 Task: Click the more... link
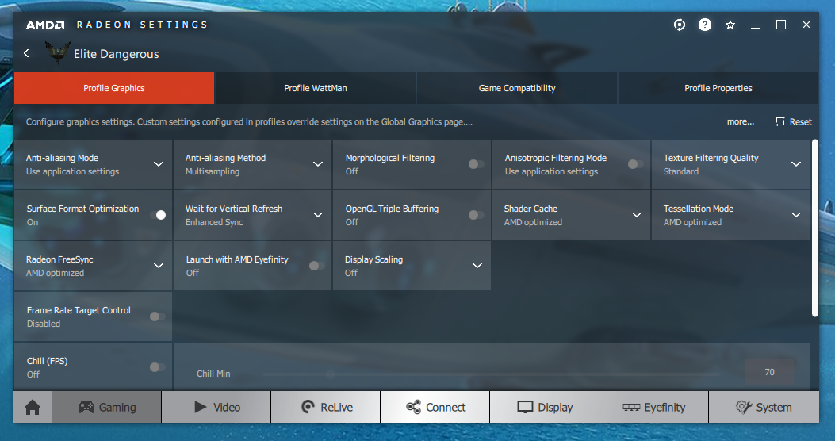point(740,122)
